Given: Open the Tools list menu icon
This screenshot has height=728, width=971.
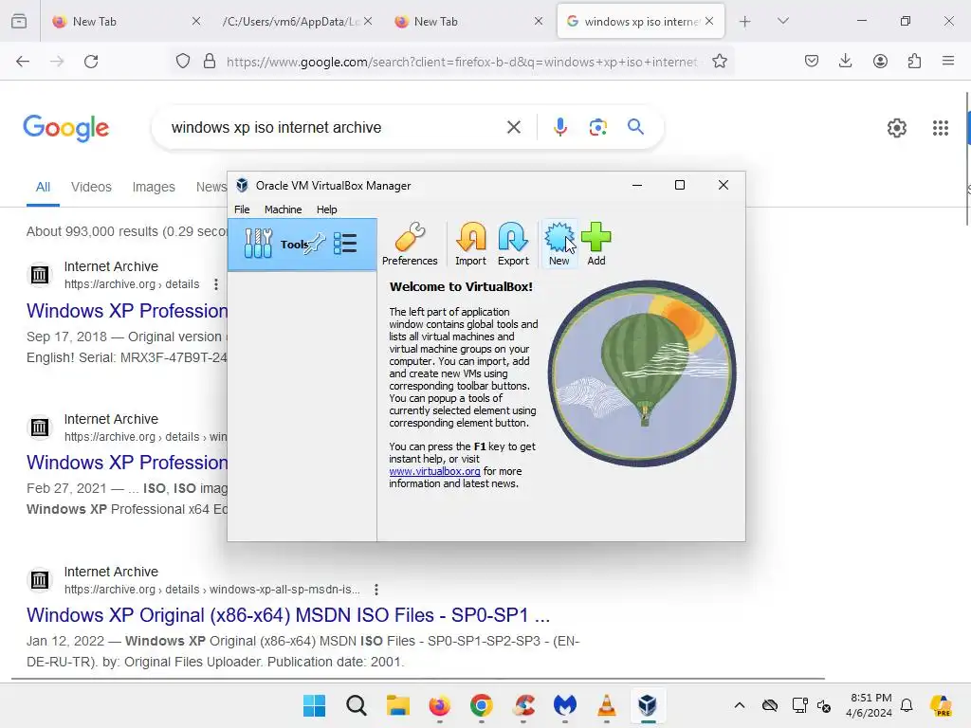Looking at the screenshot, I should coord(345,244).
